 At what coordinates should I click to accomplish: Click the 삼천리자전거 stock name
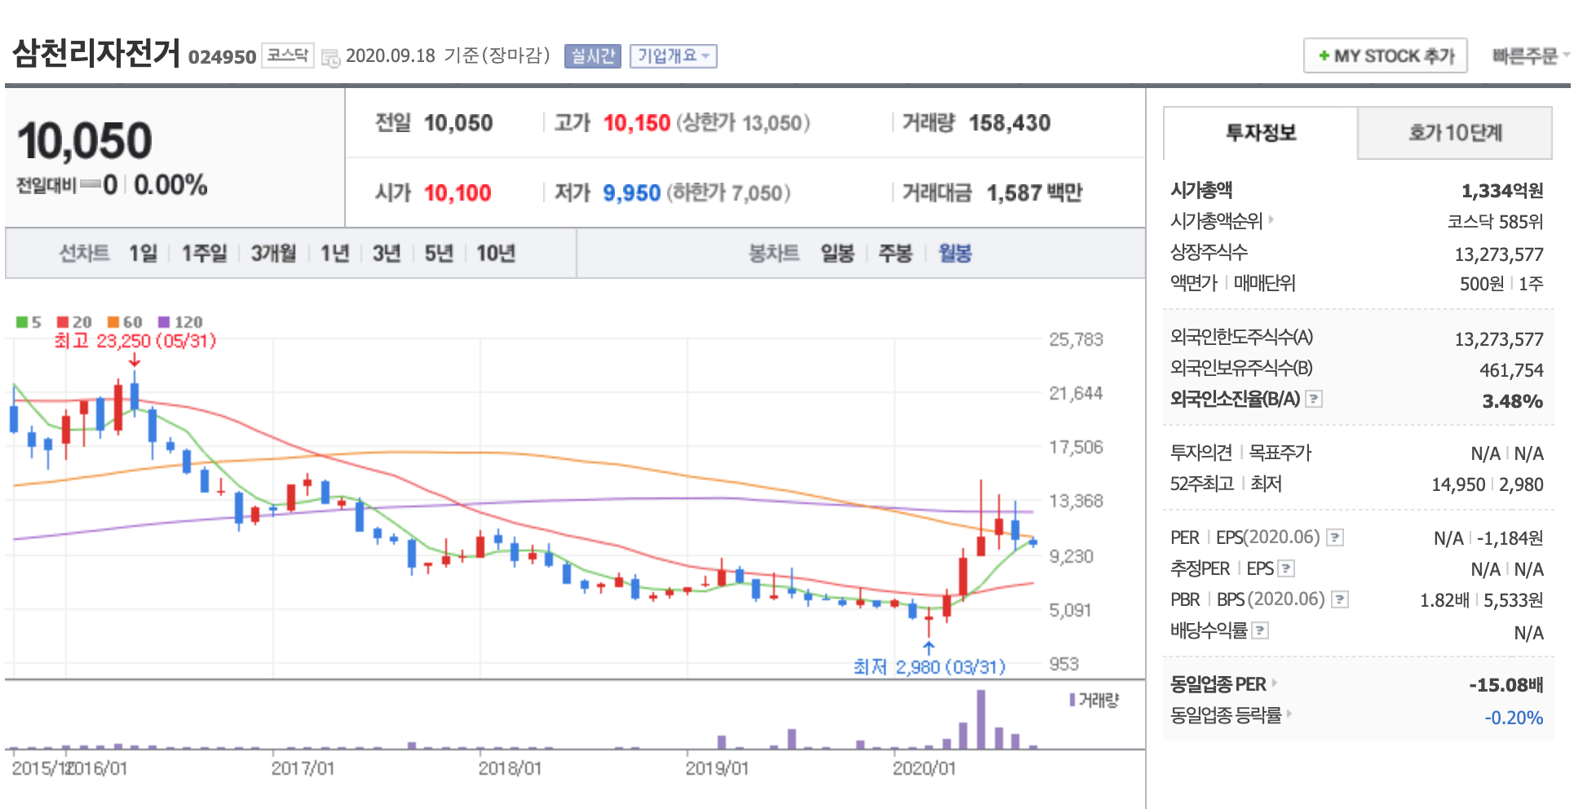tap(96, 53)
